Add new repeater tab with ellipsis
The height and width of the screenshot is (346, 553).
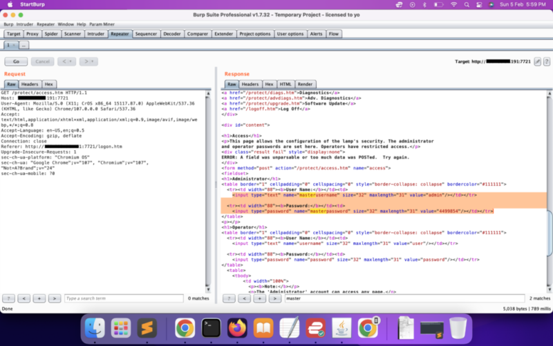[x=24, y=45]
